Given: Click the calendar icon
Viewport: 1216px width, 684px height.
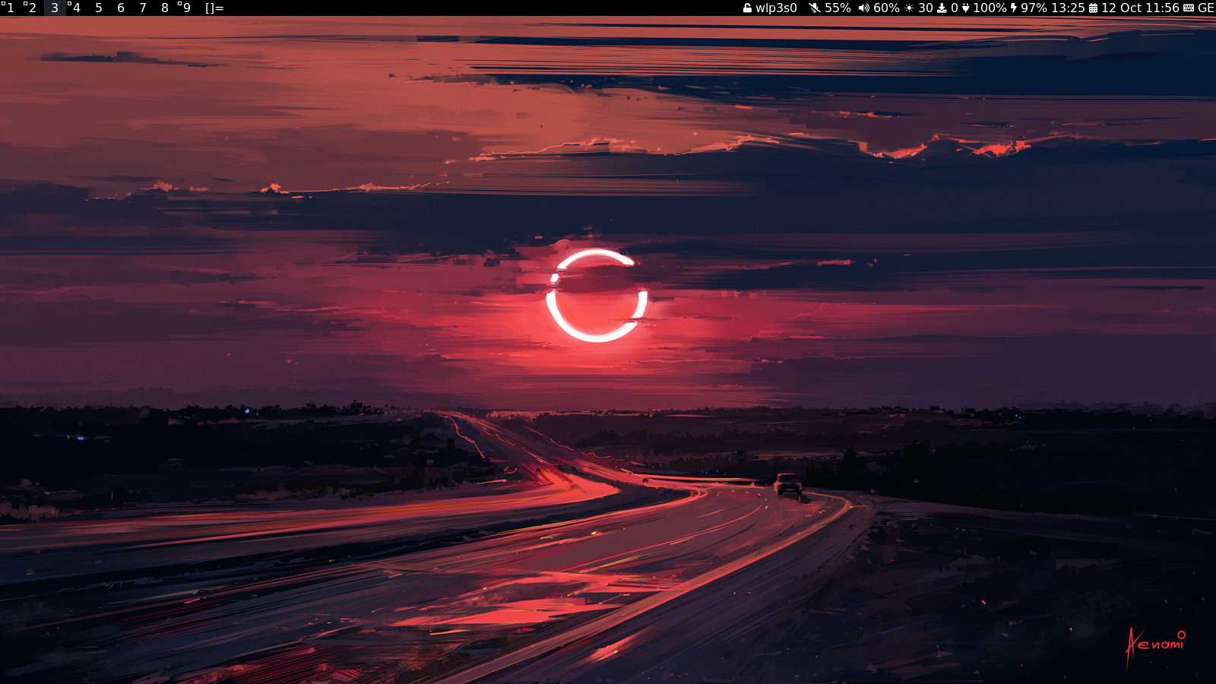Looking at the screenshot, I should click(x=1093, y=8).
